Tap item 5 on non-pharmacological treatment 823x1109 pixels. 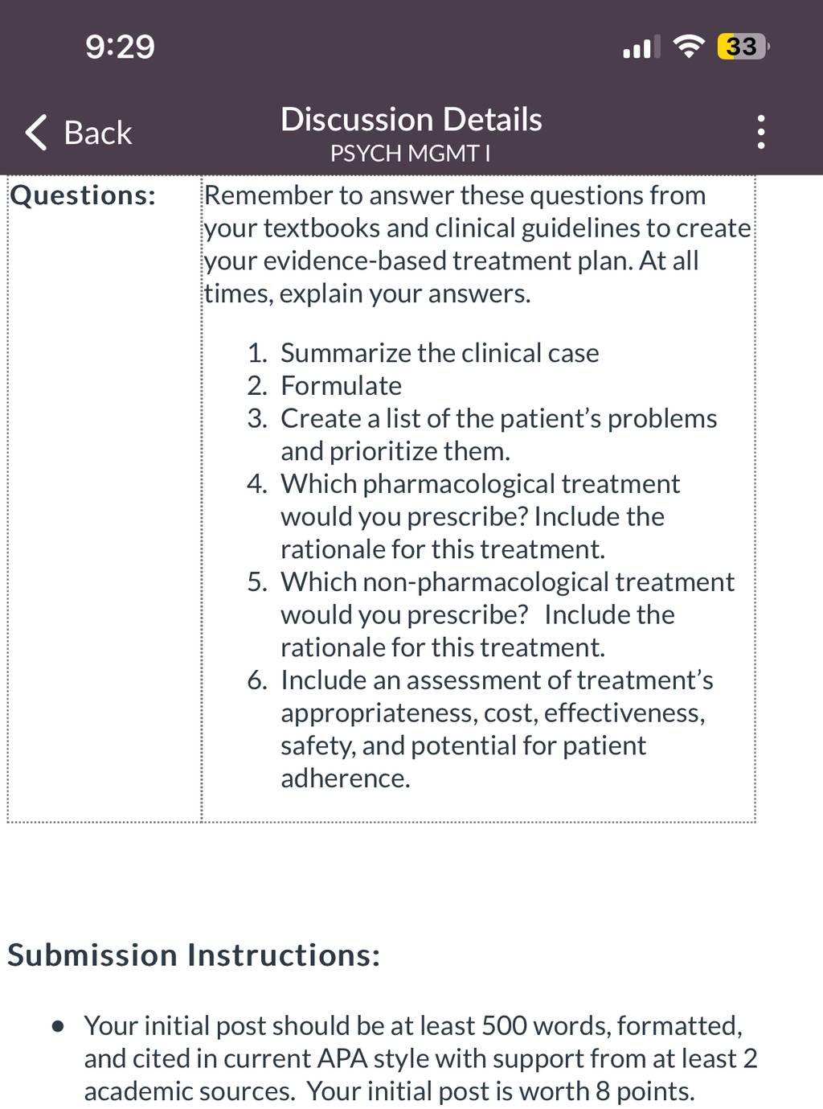coord(490,614)
